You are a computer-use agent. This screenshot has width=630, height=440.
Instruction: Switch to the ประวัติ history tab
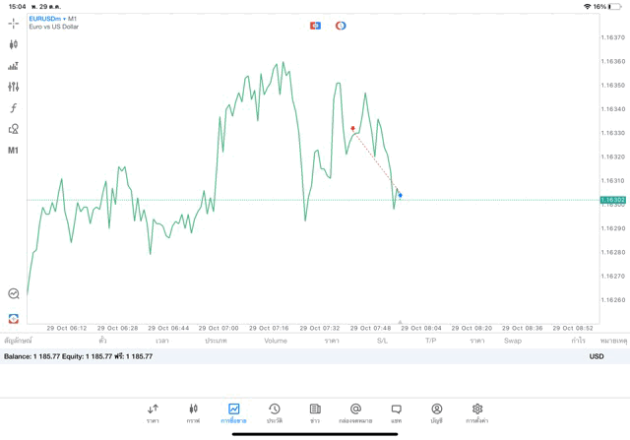pos(274,411)
